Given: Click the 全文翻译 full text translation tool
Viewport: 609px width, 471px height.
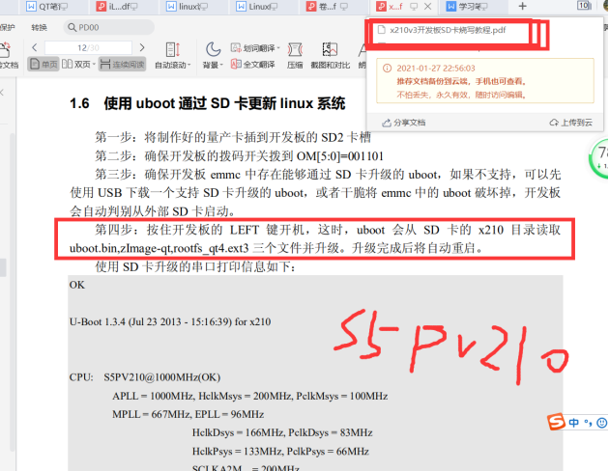Looking at the screenshot, I should pyautogui.click(x=253, y=64).
